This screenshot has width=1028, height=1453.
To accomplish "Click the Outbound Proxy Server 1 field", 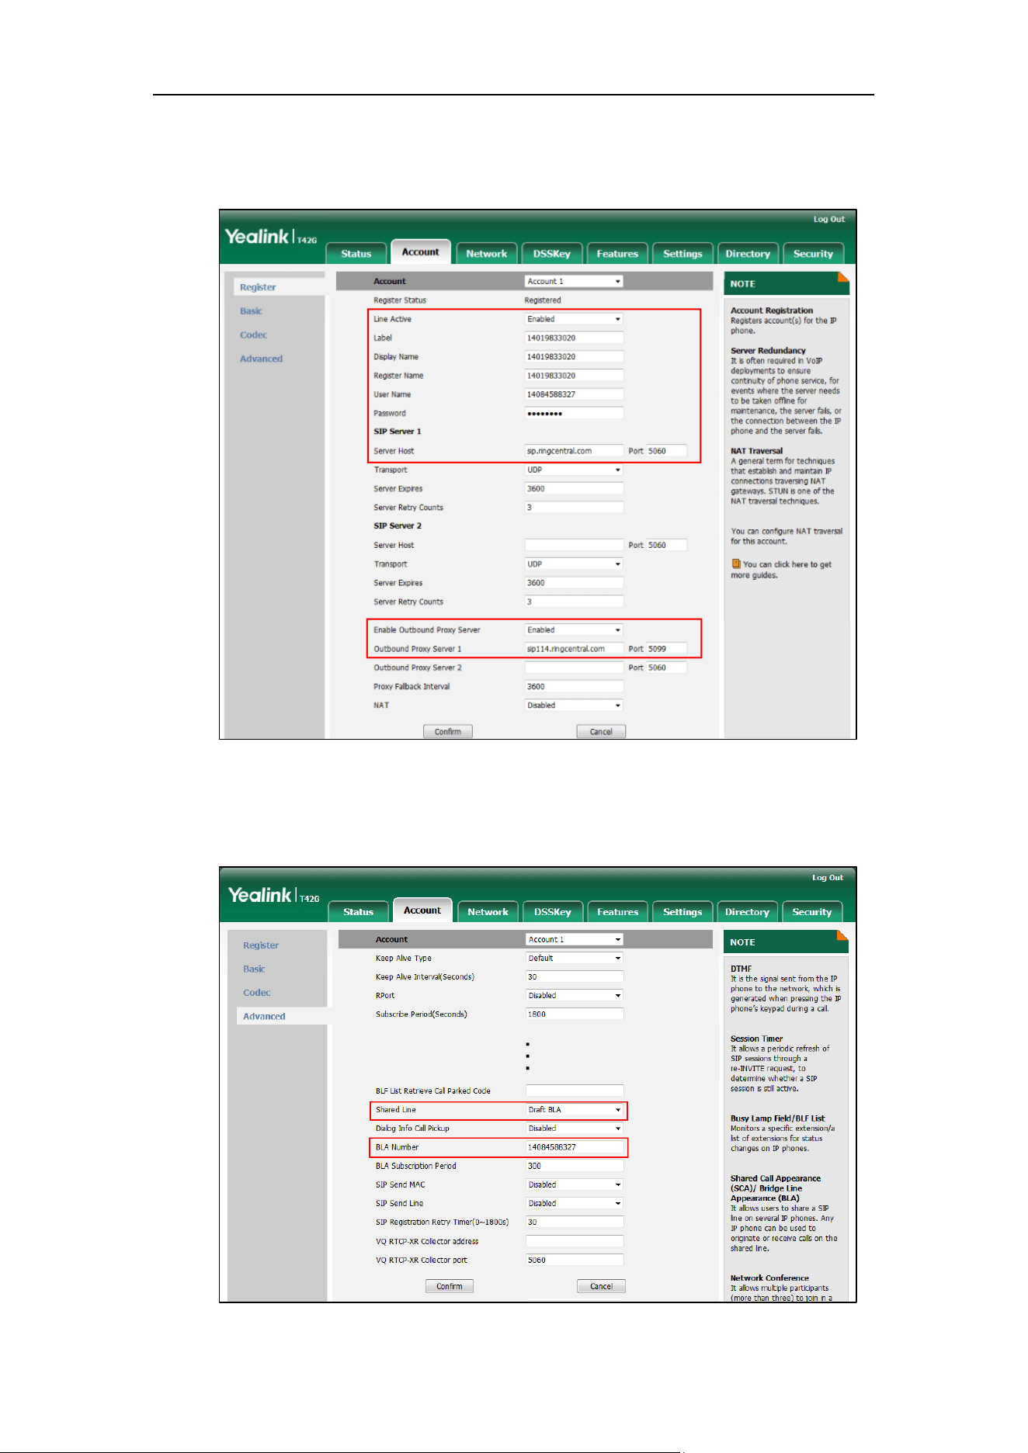I will point(574,649).
